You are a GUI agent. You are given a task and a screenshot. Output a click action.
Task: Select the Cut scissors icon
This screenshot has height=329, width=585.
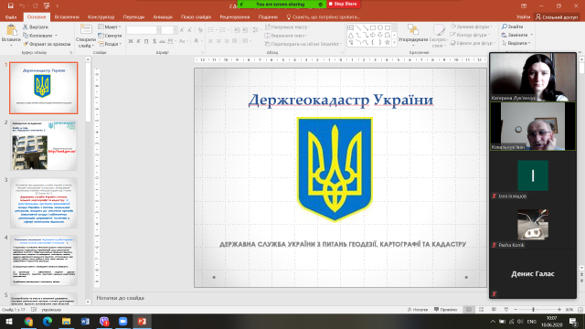click(26, 27)
